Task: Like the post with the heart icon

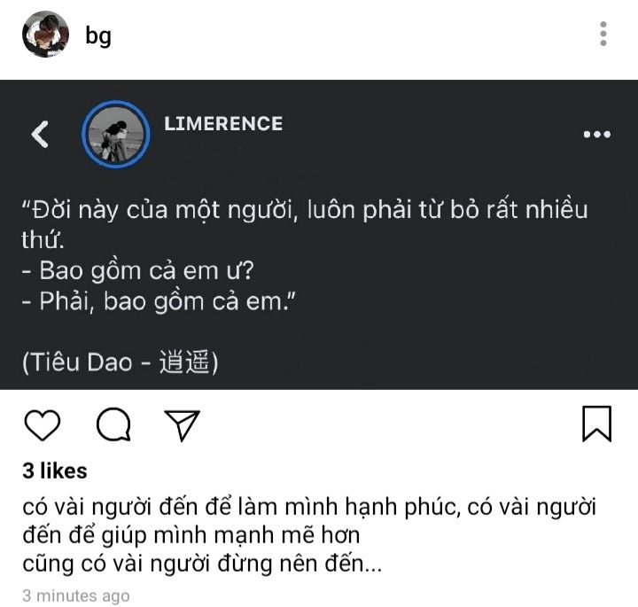Action: (x=43, y=425)
